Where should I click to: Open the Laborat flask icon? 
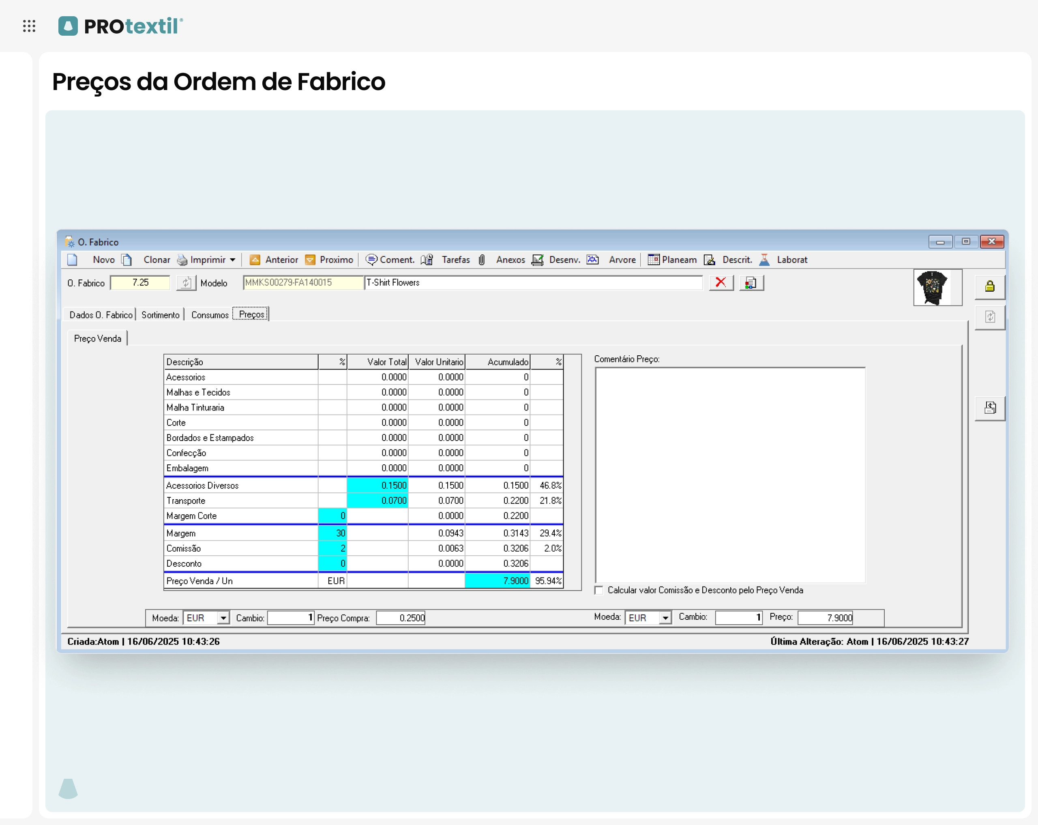tap(764, 260)
